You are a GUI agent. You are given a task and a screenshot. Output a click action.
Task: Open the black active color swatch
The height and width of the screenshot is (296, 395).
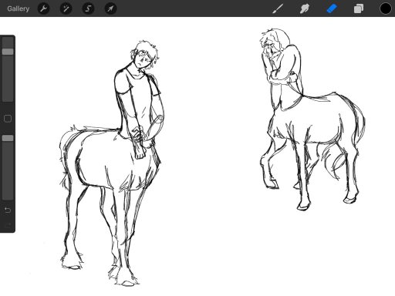385,8
